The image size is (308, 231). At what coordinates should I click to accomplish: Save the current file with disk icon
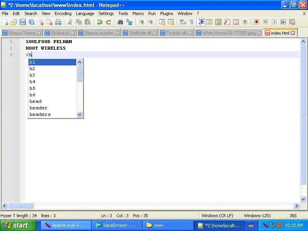coord(23,22)
